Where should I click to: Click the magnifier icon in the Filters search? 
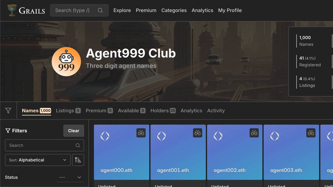[78, 145]
